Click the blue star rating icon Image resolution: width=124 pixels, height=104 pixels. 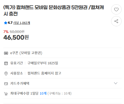[x=6, y=23]
